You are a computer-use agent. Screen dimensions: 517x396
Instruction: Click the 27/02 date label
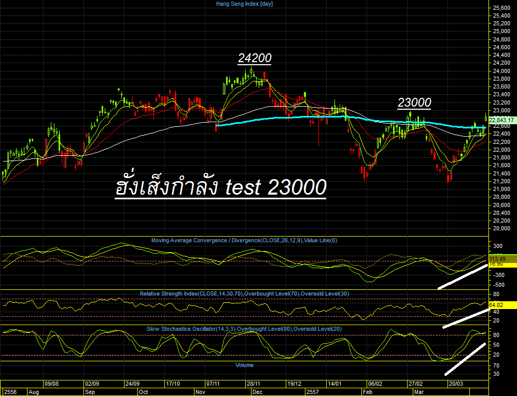tap(415, 384)
